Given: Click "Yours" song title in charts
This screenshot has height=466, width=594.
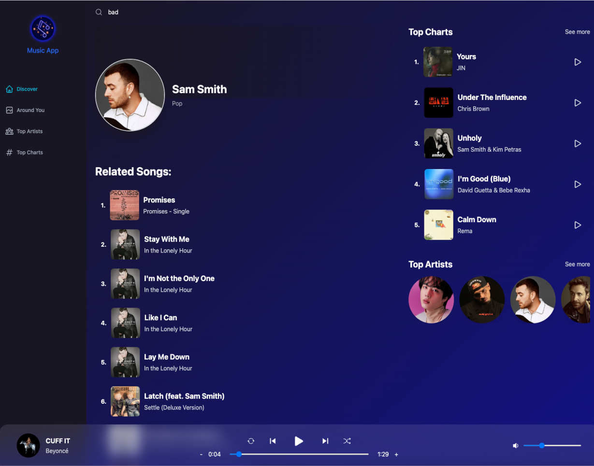Looking at the screenshot, I should (466, 56).
